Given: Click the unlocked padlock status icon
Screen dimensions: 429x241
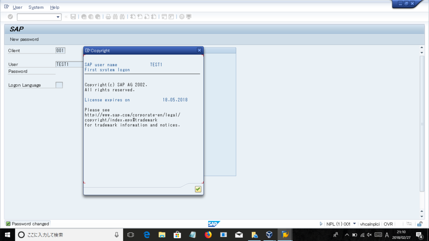Looking at the screenshot, I should (x=420, y=224).
